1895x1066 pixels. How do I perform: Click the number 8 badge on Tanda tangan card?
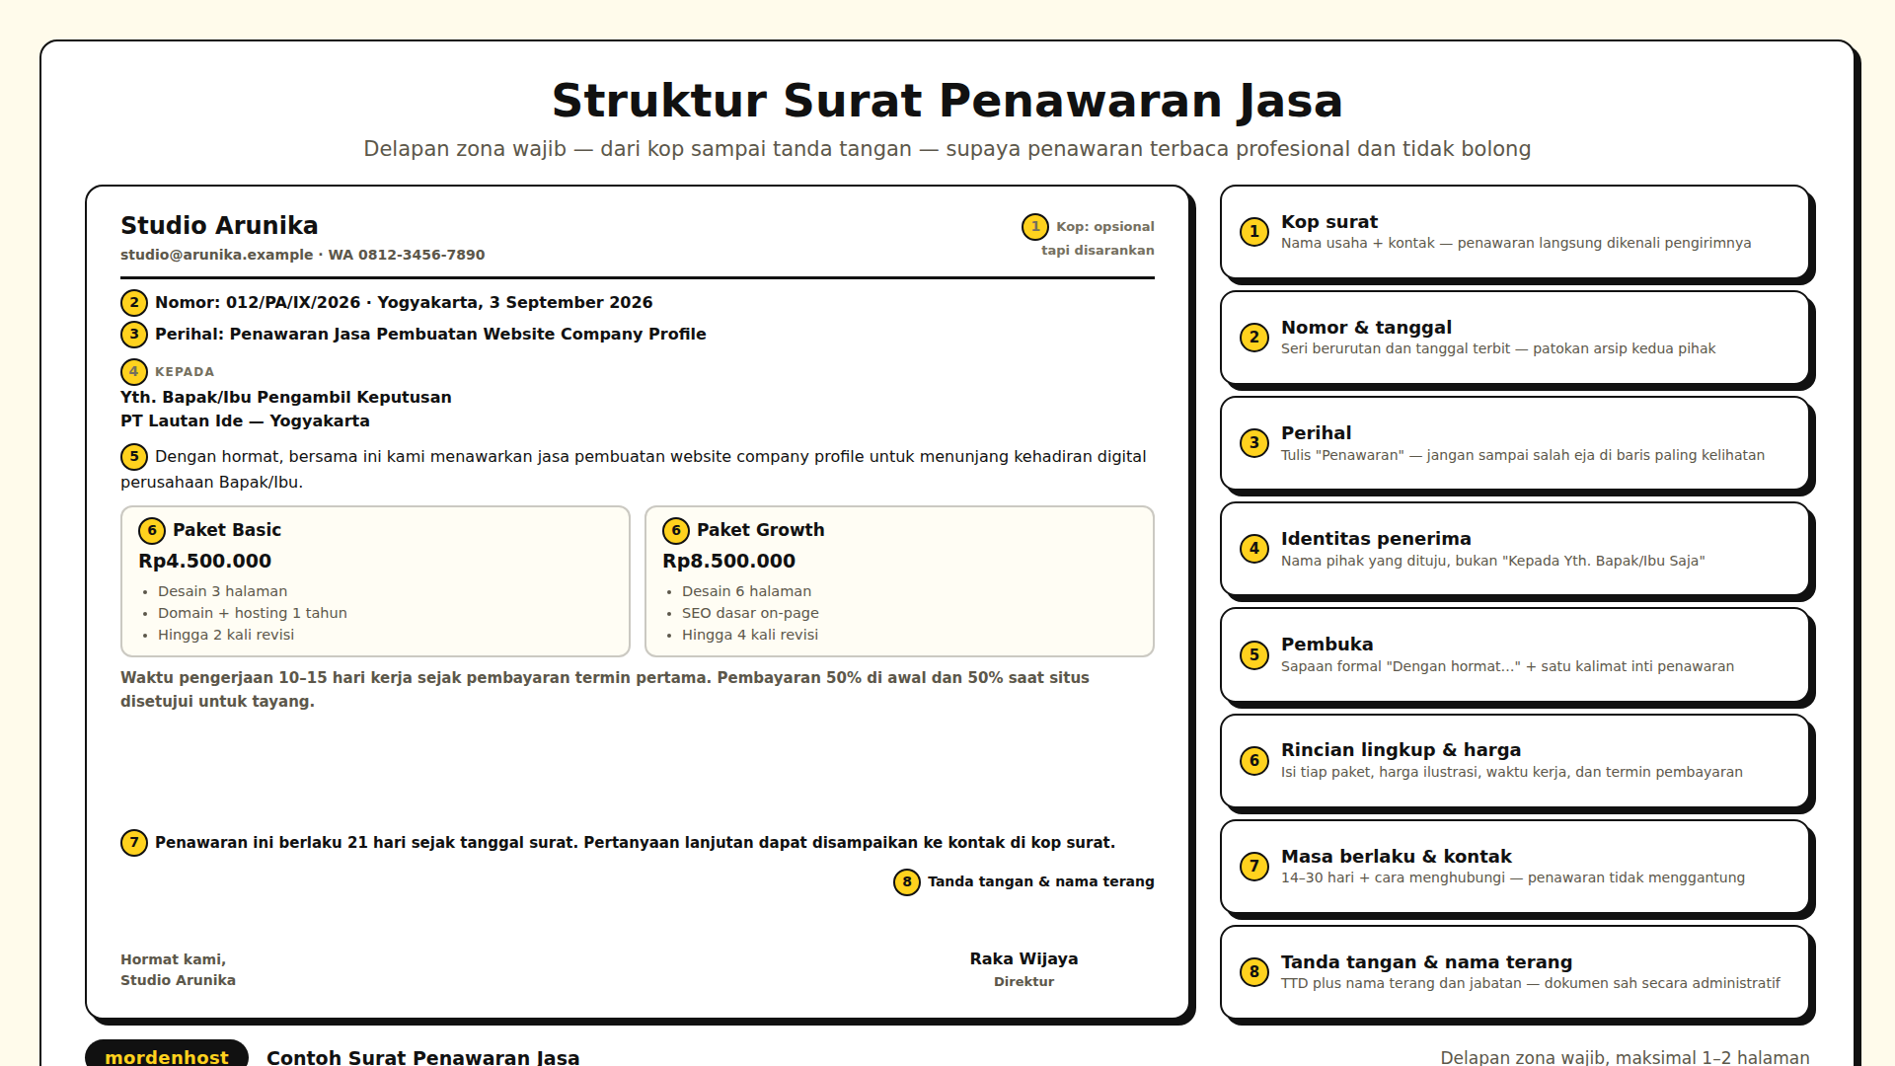[x=1254, y=972]
